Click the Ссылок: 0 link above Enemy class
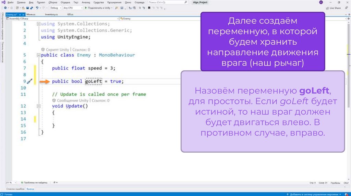Viewport: 351px width, 196px height. pos(81,50)
